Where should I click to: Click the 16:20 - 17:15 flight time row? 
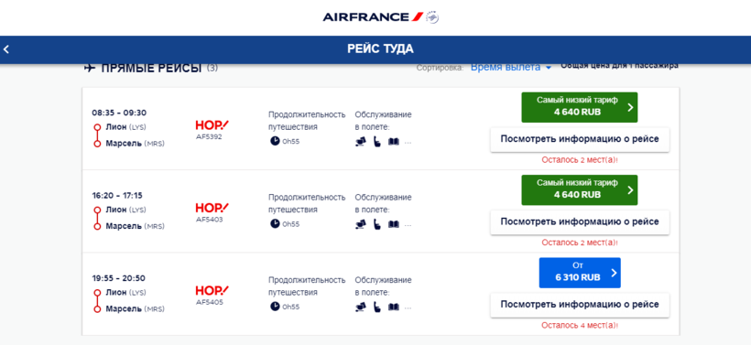(117, 195)
